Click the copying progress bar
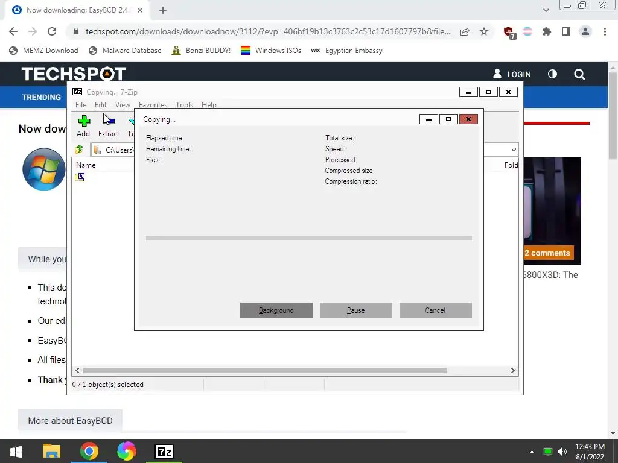Image resolution: width=618 pixels, height=463 pixels. [308, 238]
